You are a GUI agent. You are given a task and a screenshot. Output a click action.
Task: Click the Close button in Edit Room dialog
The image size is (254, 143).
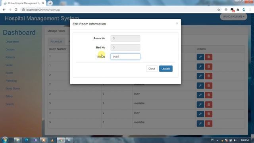(x=152, y=69)
